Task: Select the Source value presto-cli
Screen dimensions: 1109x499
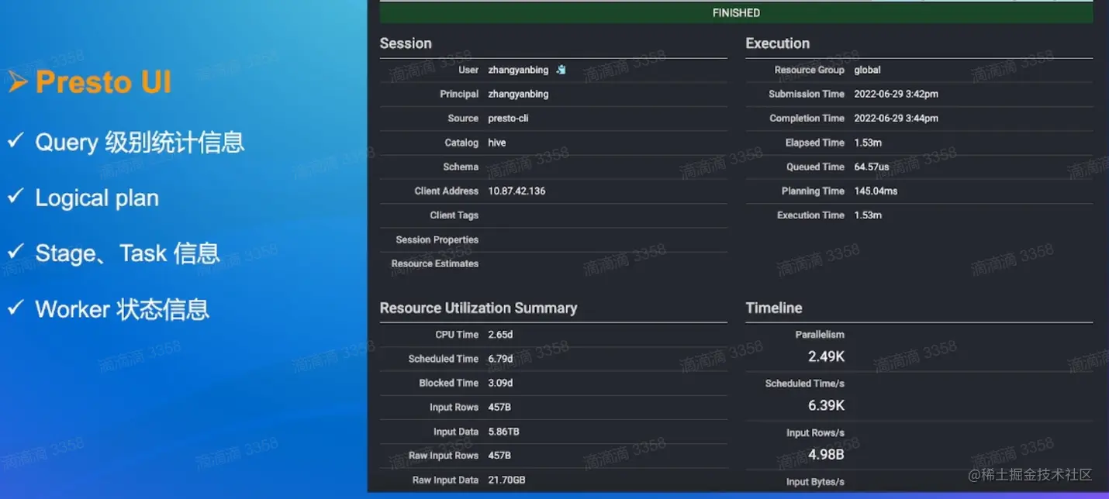Action: pos(508,119)
